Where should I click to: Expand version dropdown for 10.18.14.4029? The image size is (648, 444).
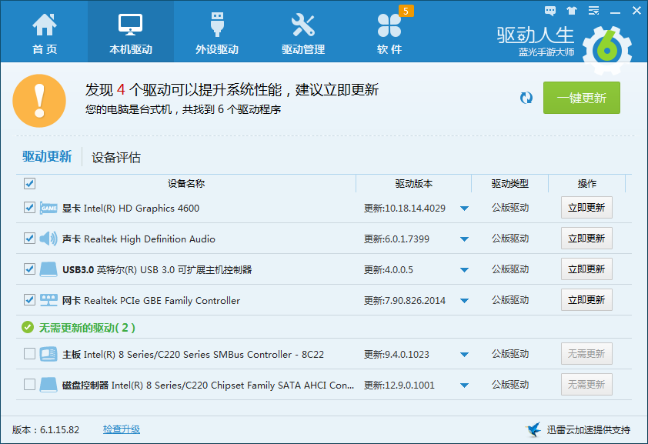pos(465,209)
